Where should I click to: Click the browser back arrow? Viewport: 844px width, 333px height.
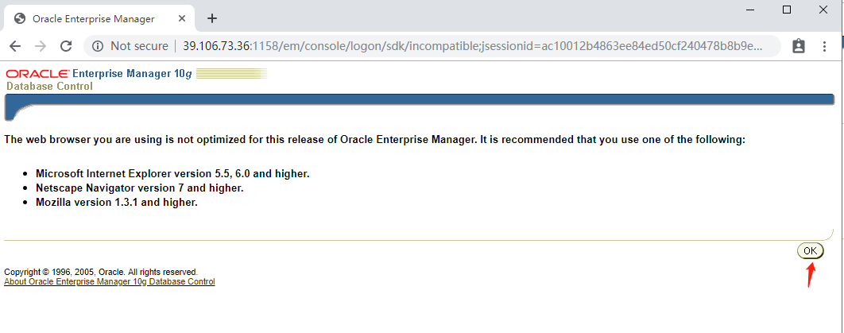tap(15, 46)
